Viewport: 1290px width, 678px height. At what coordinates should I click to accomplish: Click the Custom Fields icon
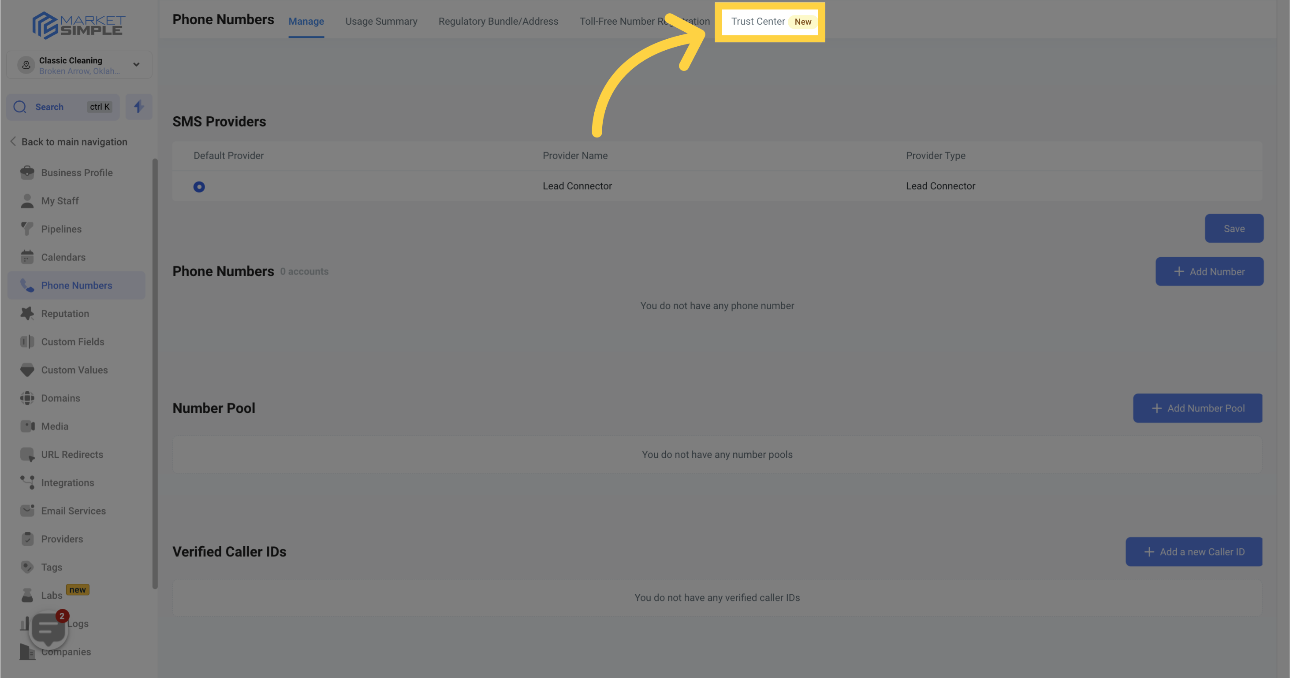coord(27,342)
